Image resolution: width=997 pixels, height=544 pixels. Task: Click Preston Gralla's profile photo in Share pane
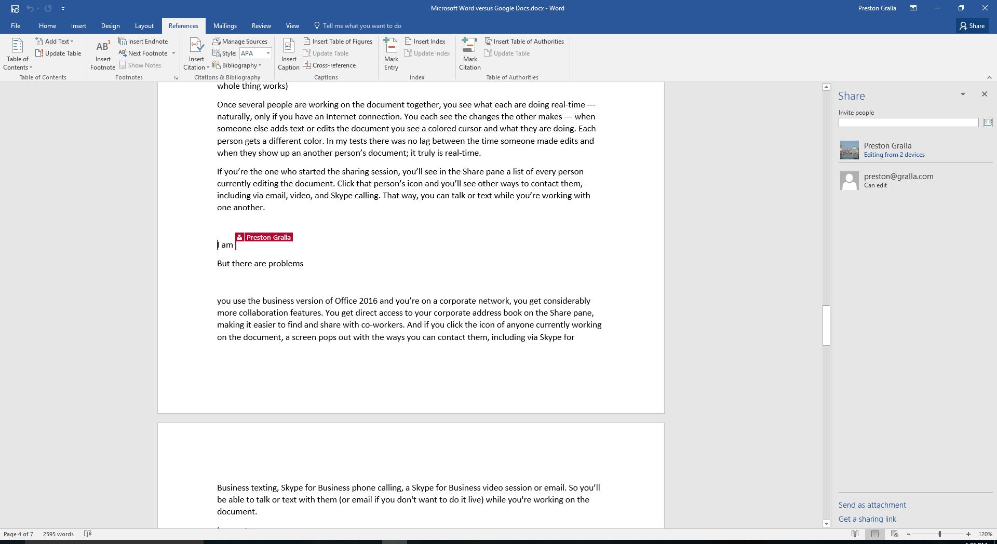pyautogui.click(x=849, y=149)
